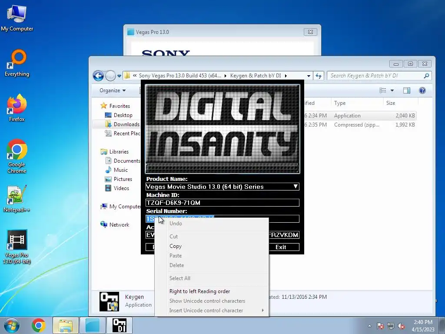The width and height of the screenshot is (445, 334).
Task: Open Explorer help icon
Action: tap(422, 90)
